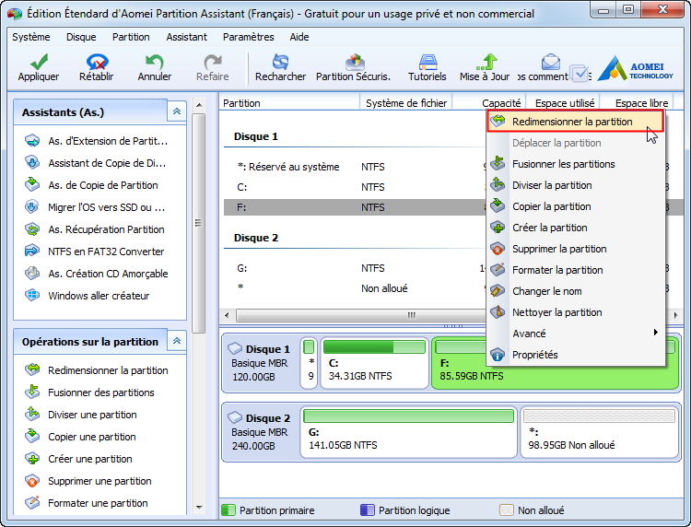Sort by Espace libre column header
This screenshot has height=527, width=691.
pos(637,103)
